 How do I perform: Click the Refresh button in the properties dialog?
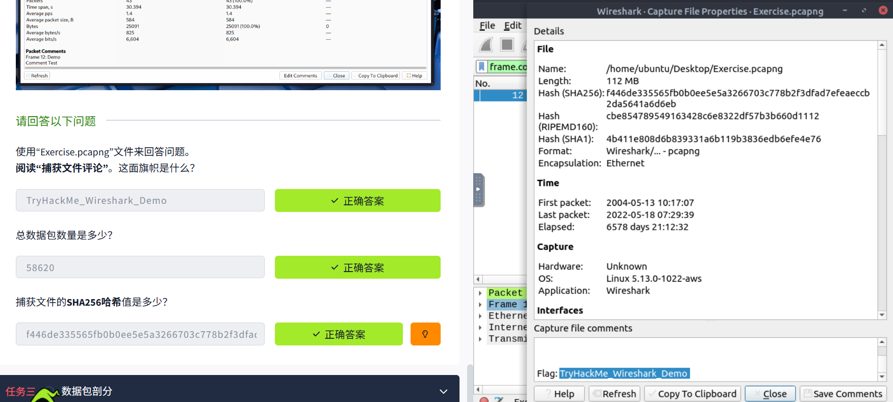tap(615, 394)
